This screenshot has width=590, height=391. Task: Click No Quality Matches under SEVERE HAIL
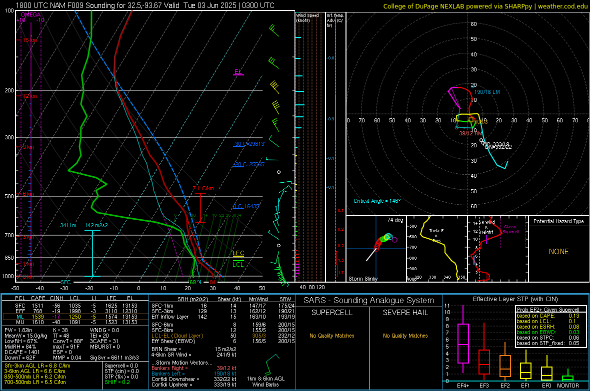click(405, 336)
